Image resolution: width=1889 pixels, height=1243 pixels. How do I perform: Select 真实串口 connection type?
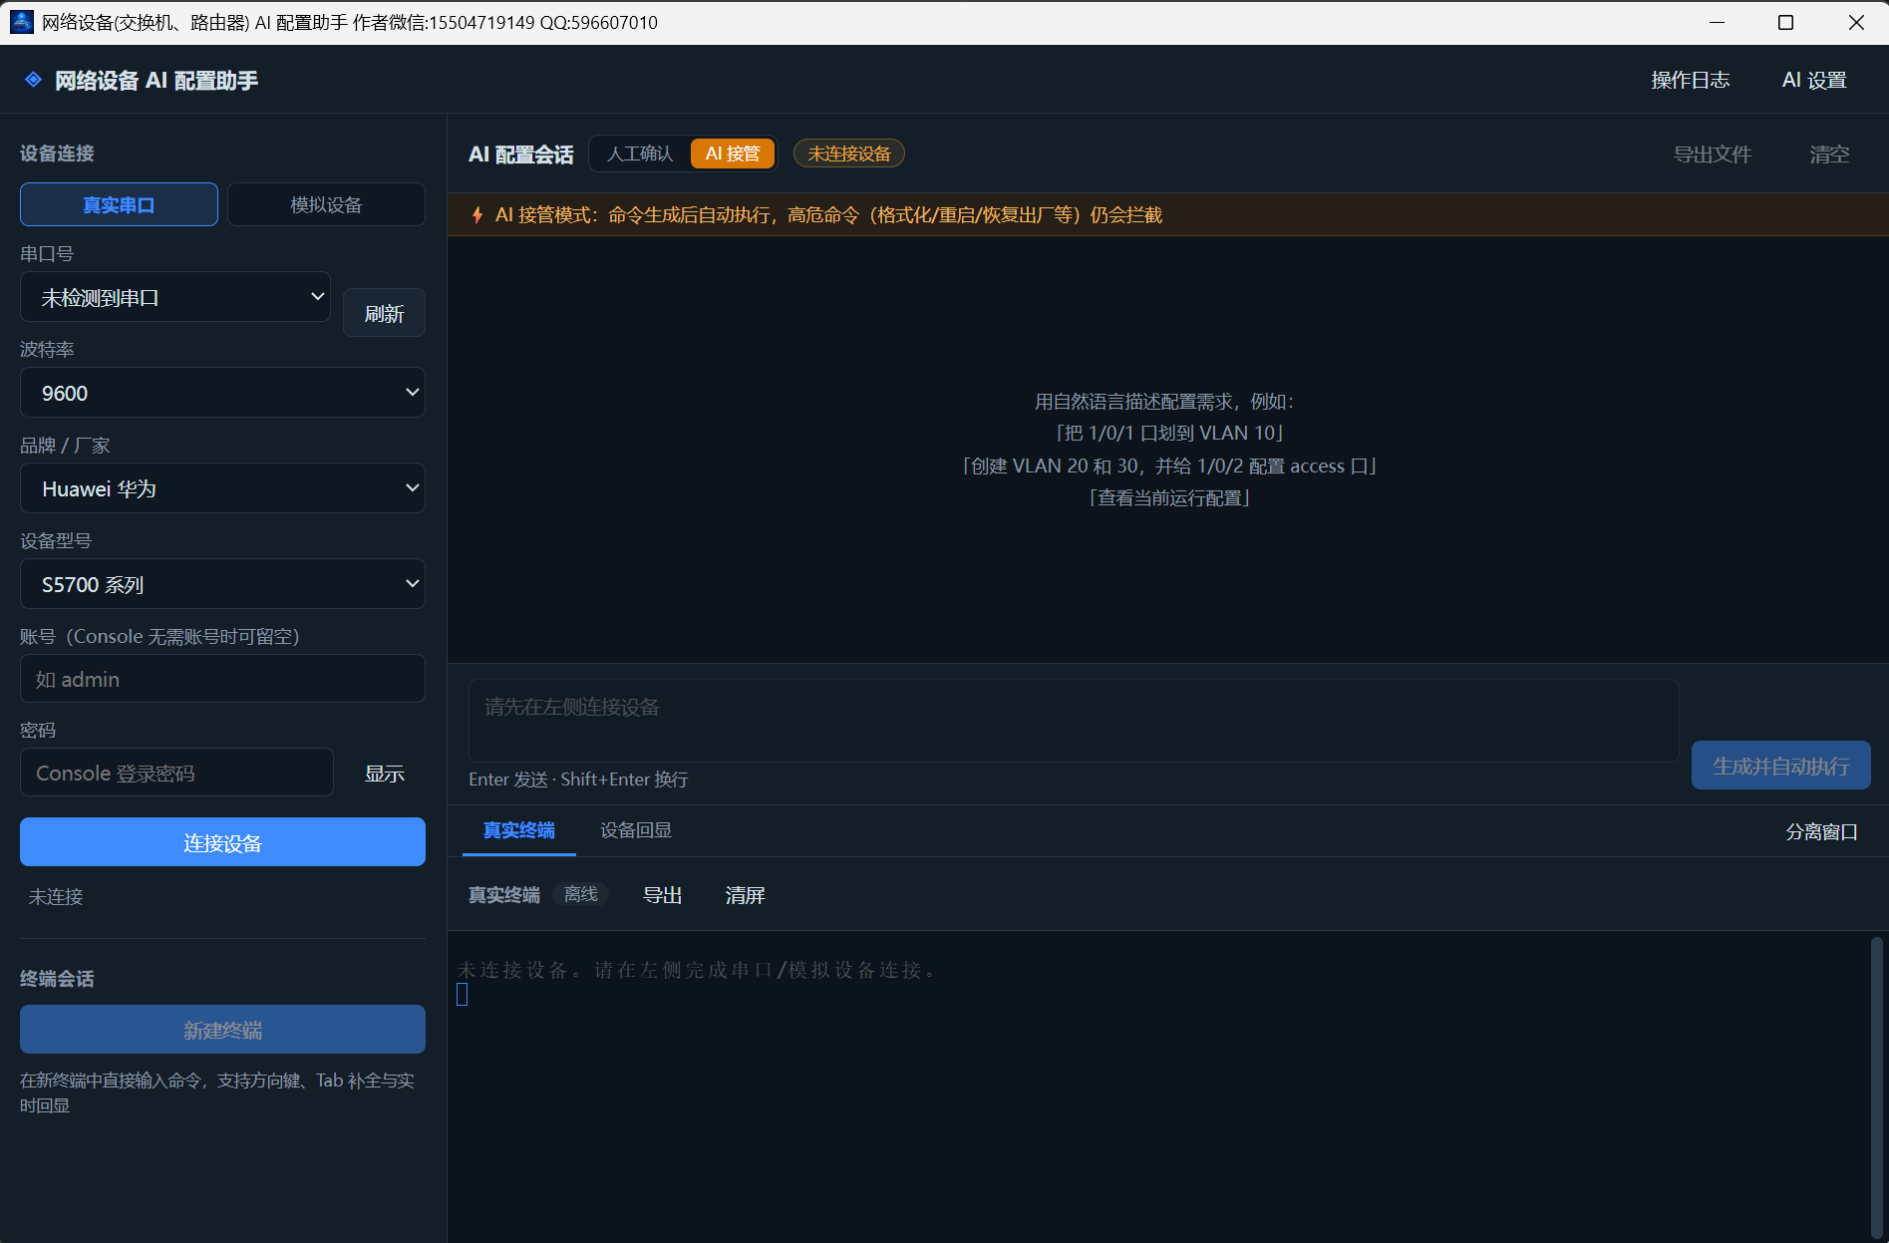click(119, 204)
